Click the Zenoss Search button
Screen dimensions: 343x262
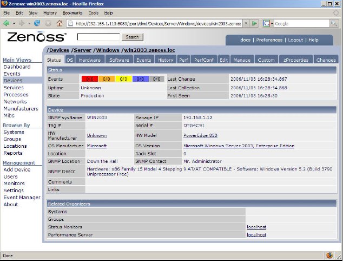pos(133,37)
